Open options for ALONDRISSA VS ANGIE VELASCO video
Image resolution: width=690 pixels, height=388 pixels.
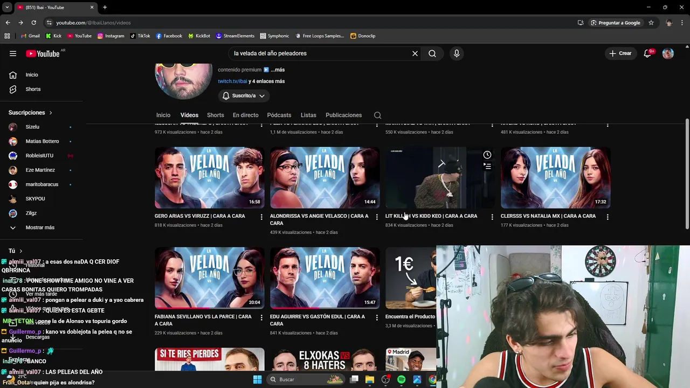(377, 217)
